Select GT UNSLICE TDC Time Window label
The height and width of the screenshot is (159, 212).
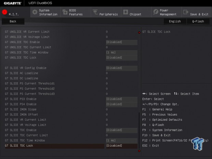(x=27, y=52)
